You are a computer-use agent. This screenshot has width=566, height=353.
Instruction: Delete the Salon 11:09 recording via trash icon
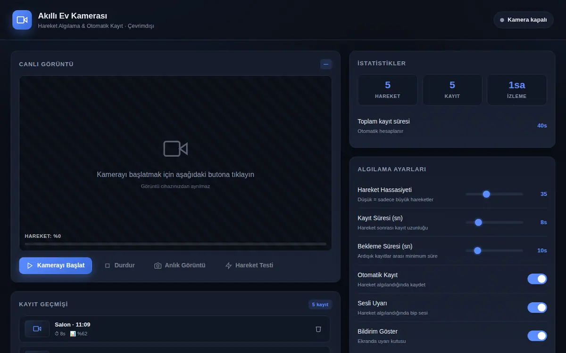(x=318, y=329)
